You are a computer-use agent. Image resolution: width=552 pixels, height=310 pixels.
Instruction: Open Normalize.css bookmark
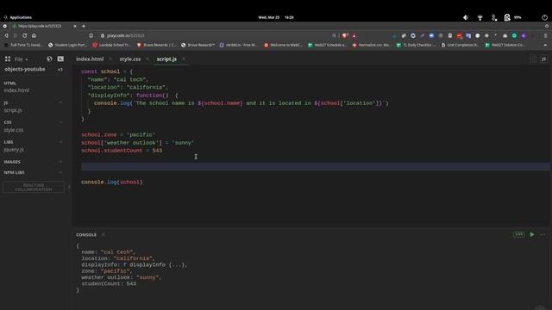coord(372,45)
